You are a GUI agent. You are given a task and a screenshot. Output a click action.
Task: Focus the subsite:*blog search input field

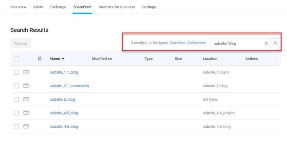point(237,43)
